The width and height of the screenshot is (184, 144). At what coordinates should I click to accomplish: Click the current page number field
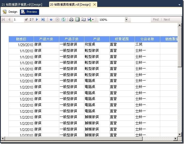click(x=18, y=19)
